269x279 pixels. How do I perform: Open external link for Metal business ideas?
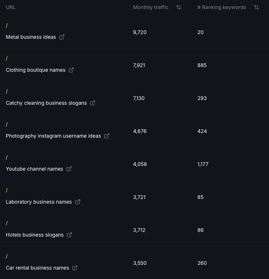[x=62, y=37]
